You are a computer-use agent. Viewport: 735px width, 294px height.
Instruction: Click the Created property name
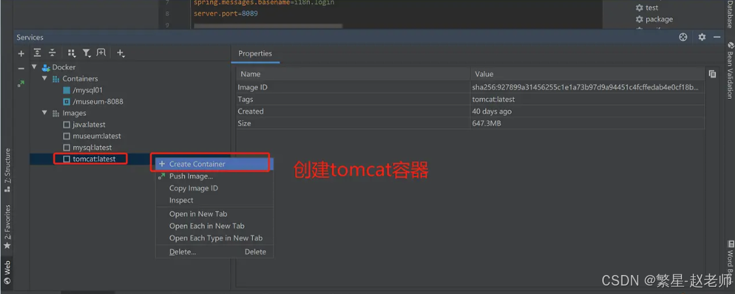(251, 112)
